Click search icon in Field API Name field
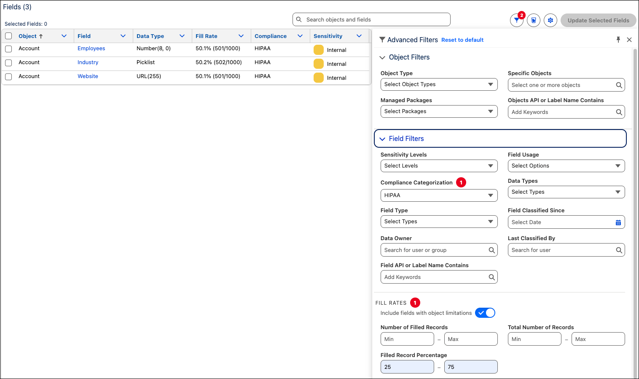The width and height of the screenshot is (639, 379). [491, 277]
